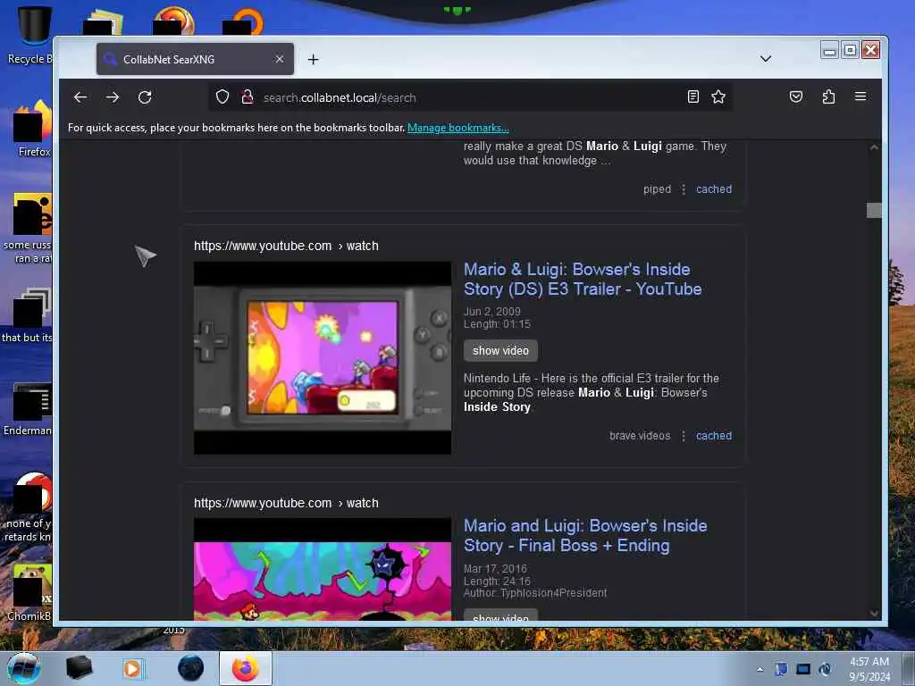Click show video under E3 Trailer result
This screenshot has height=686, width=915.
(x=500, y=350)
